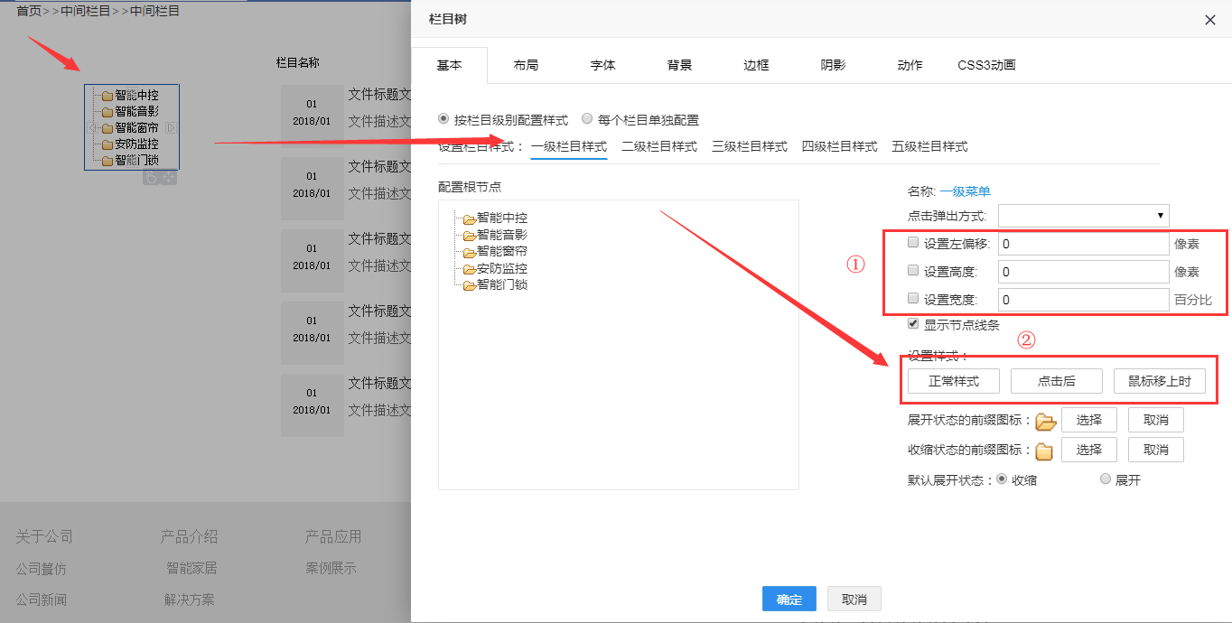Select the 每个栏目单独配置 radio option
The height and width of the screenshot is (623, 1232).
click(587, 118)
